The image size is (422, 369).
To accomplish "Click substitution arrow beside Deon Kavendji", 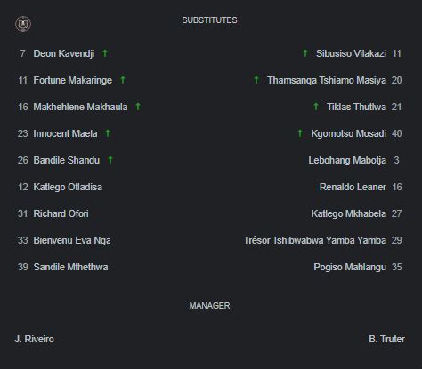I will (x=105, y=53).
